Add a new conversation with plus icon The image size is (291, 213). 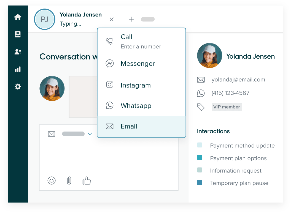click(131, 19)
